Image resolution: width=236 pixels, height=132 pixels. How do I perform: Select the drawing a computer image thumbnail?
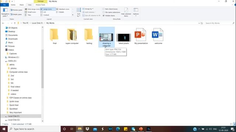click(107, 37)
